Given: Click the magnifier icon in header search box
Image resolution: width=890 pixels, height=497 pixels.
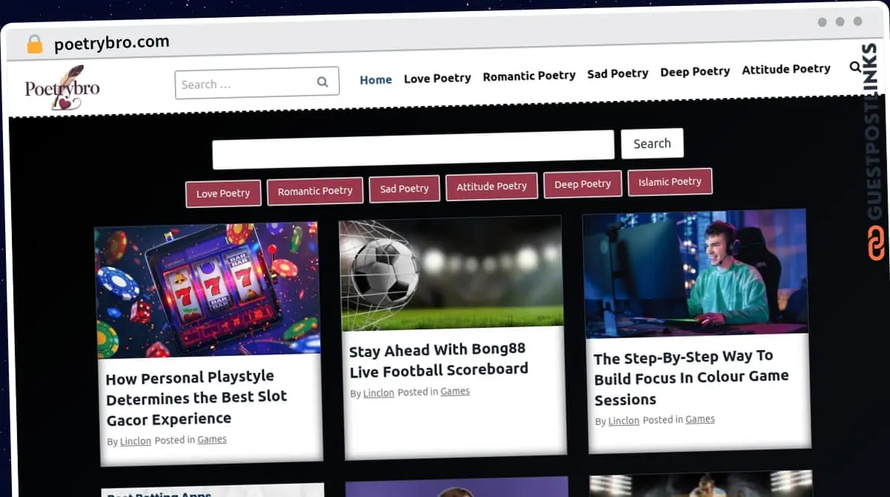Looking at the screenshot, I should [x=323, y=82].
